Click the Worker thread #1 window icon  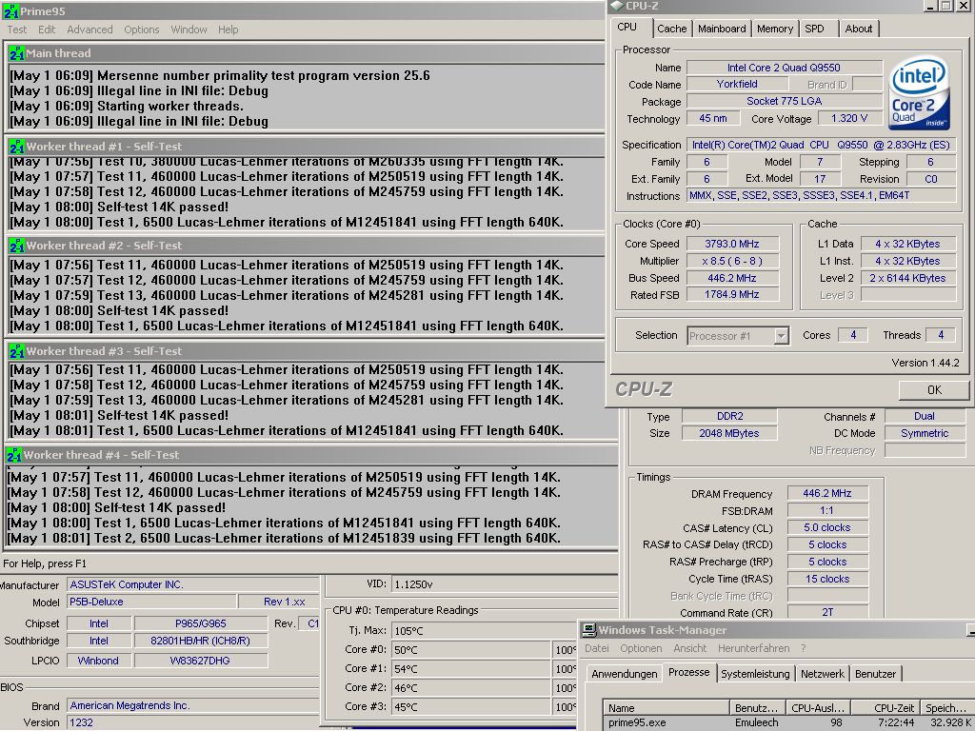[16, 146]
